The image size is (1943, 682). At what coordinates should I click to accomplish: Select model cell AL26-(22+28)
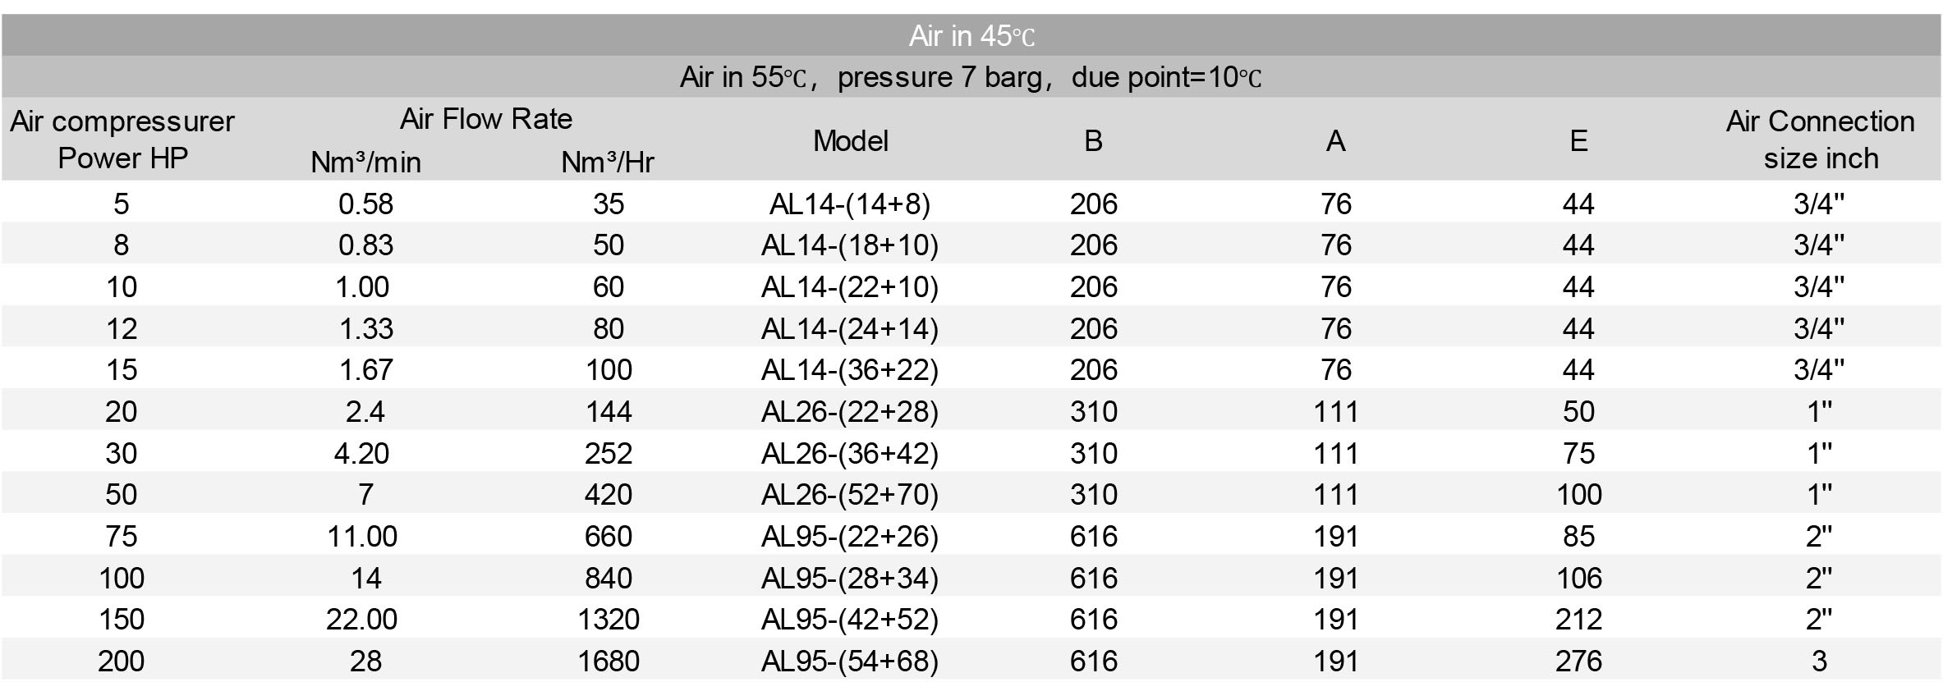850,411
